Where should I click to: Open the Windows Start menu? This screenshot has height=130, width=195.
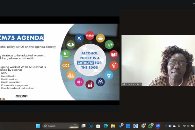(38, 126)
